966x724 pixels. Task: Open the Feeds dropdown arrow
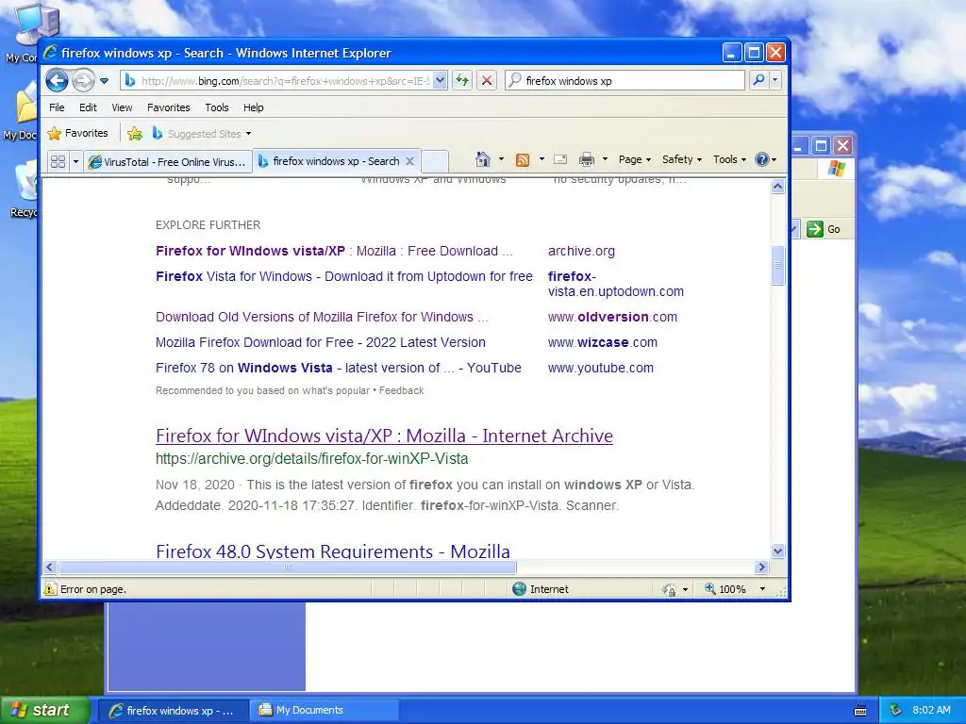(x=541, y=159)
